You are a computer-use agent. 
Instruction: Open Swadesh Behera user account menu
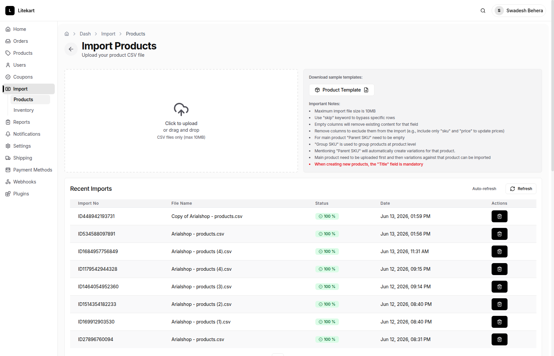(519, 11)
